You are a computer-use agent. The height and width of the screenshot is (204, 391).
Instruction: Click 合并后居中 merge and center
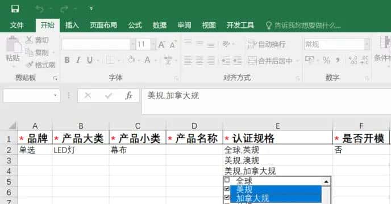[x=270, y=61]
